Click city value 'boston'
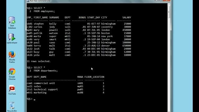Viewport: 199px width, 112px height. coord(105,33)
